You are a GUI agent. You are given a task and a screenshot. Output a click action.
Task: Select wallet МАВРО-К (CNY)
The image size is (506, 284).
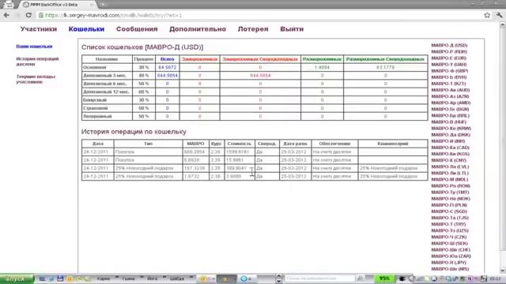[449, 160]
